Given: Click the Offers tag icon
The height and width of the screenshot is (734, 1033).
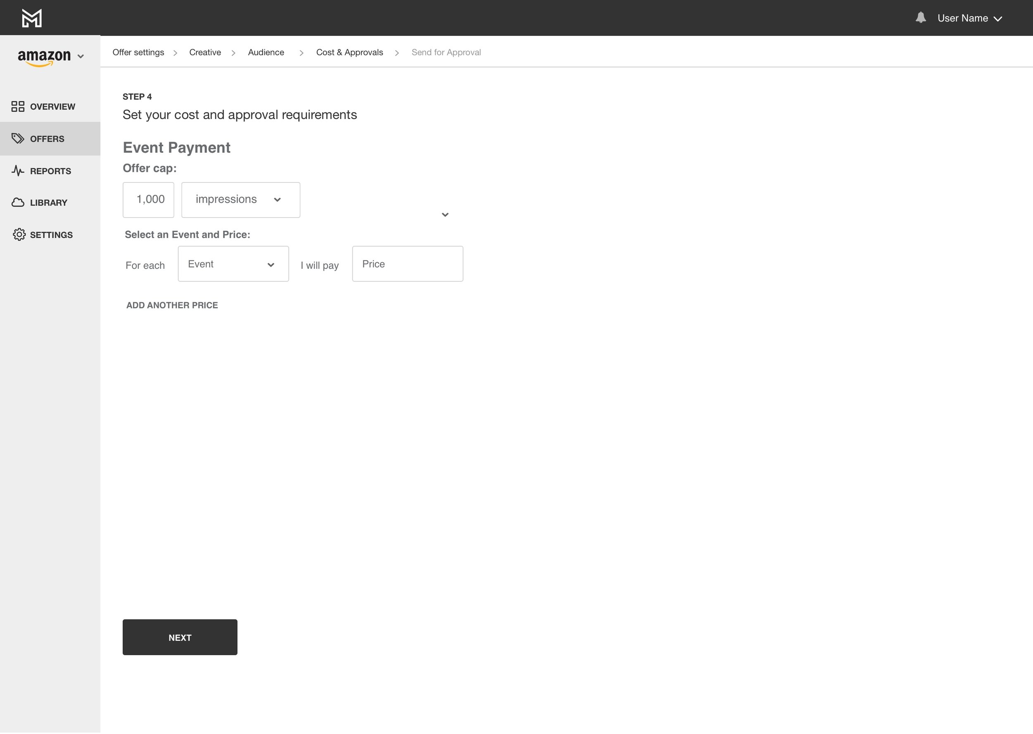Looking at the screenshot, I should [18, 138].
